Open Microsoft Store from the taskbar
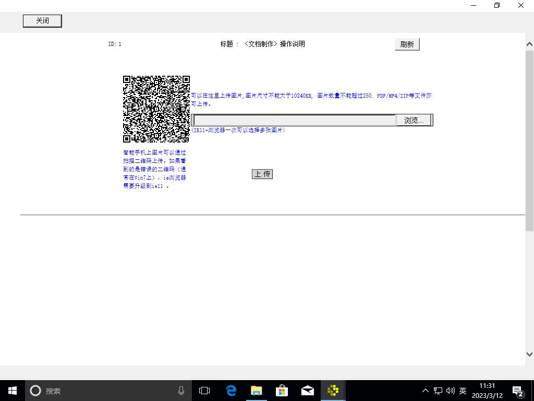 coord(282,391)
